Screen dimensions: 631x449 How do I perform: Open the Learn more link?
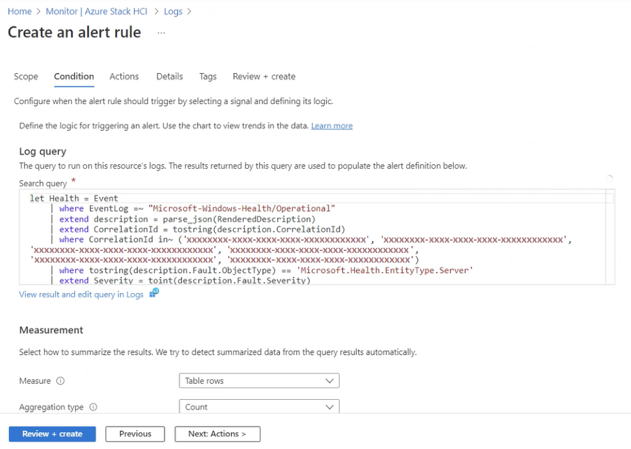point(332,126)
